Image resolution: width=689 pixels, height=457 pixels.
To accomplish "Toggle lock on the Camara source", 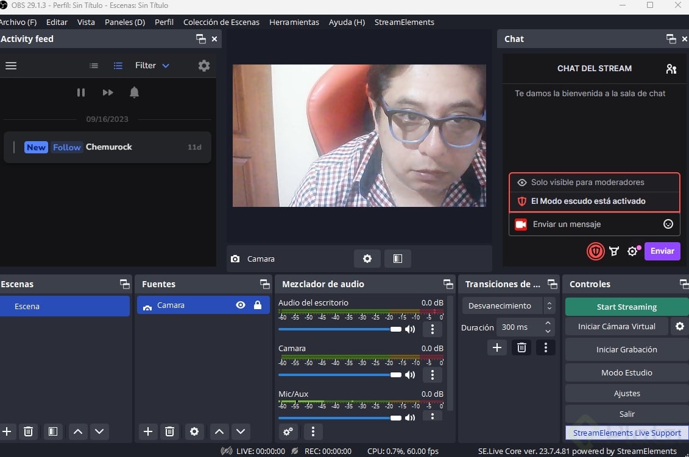I will (x=258, y=305).
